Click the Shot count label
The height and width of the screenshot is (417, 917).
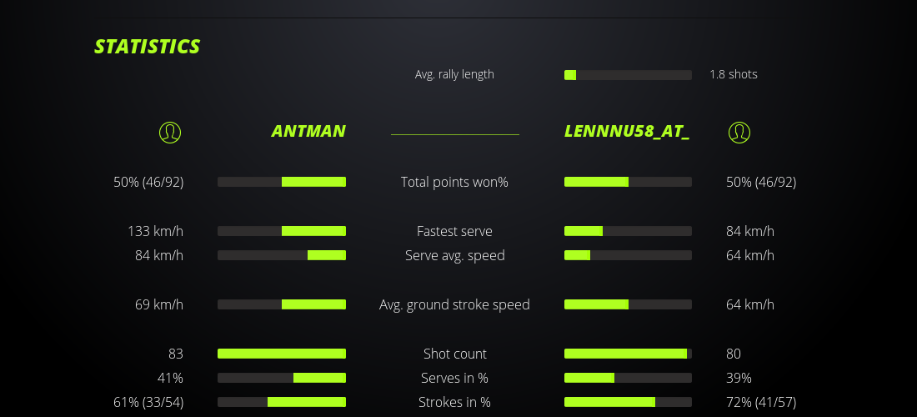point(454,354)
